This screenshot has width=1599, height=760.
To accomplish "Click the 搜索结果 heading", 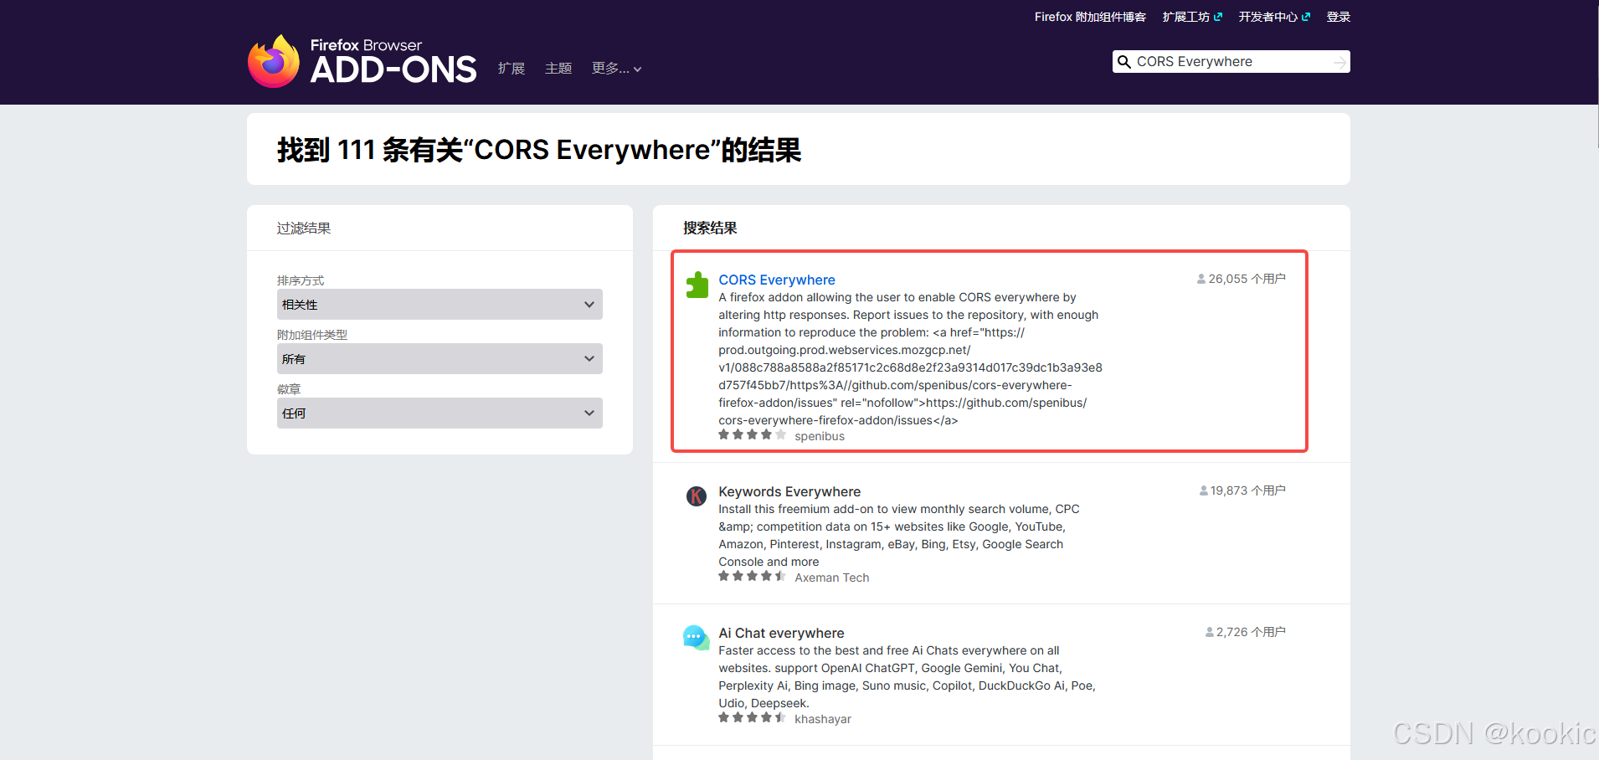I will (x=710, y=229).
